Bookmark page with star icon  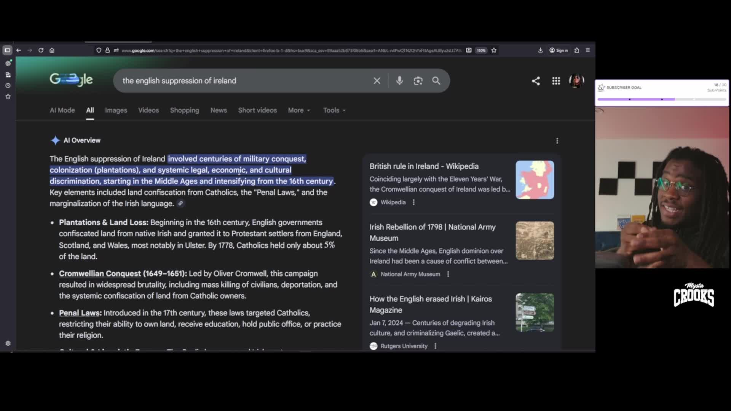pyautogui.click(x=494, y=50)
